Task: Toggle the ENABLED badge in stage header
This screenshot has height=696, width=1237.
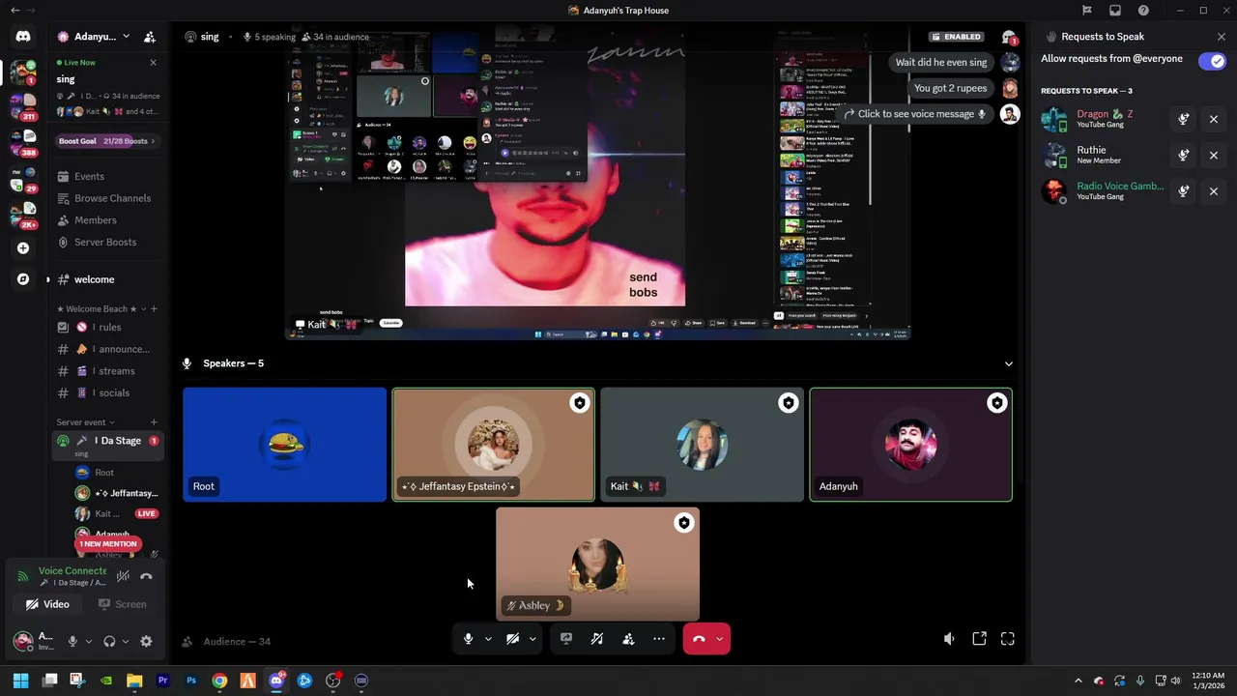Action: pos(956,37)
